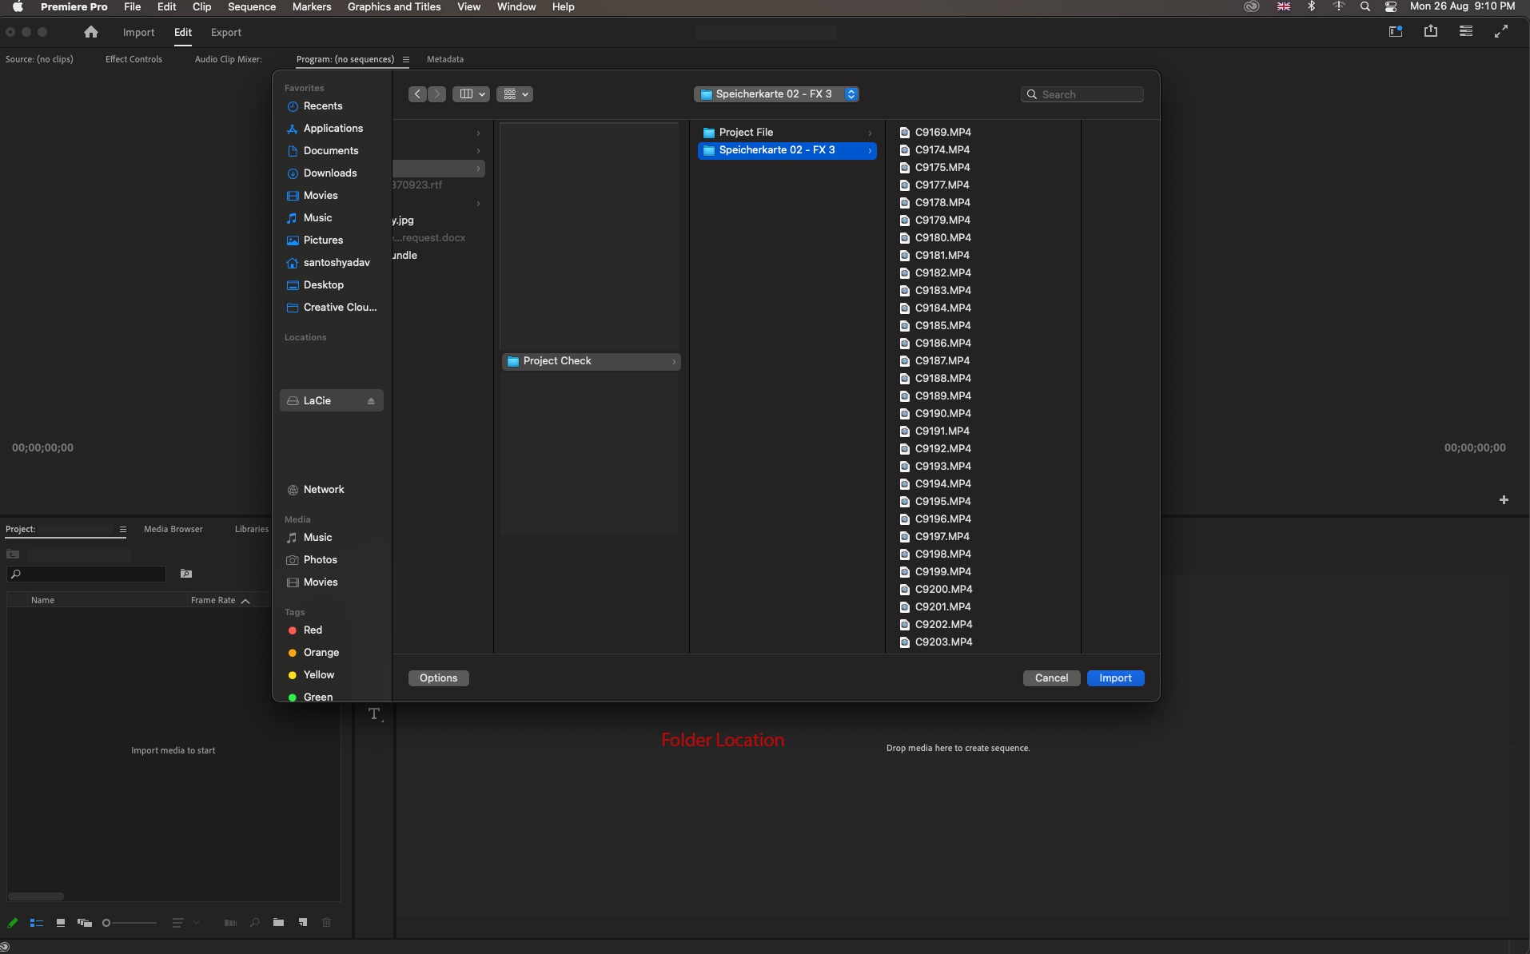Viewport: 1530px width, 954px height.
Task: Select the Speicherkarte 02 - FX 3 folder row
Action: (x=787, y=150)
